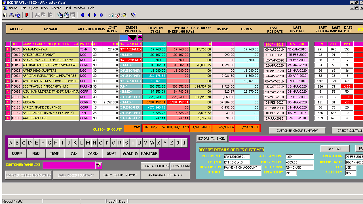Image resolution: width=363 pixels, height=204 pixels.
Task: Click the Lock Record padlock icon
Action: (124, 15)
